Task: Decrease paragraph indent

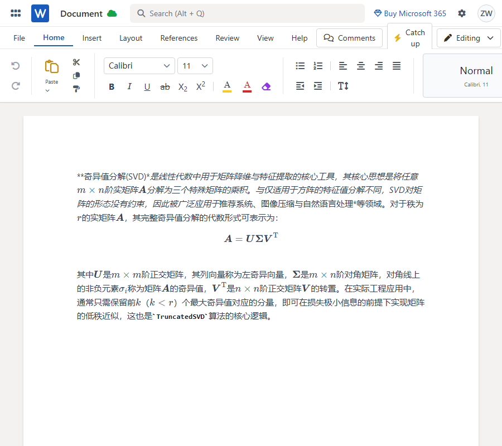Action: click(300, 86)
